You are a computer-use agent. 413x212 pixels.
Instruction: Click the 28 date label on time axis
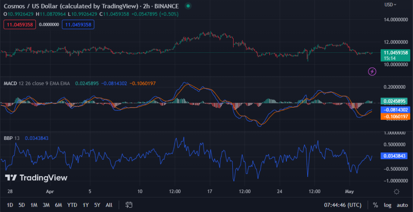(x=10, y=192)
